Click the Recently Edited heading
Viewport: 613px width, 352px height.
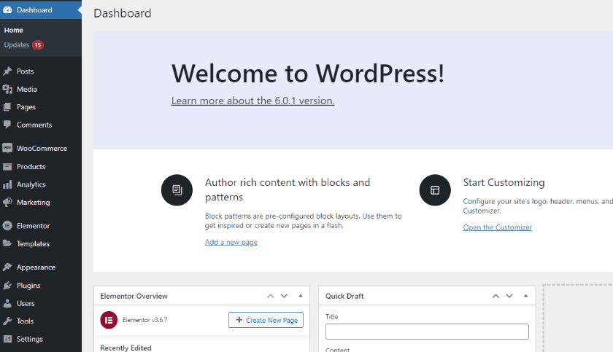click(126, 348)
